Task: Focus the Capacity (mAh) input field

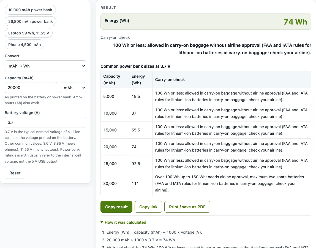Action: coord(31,88)
